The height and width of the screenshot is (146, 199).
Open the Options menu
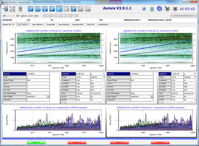24,15
